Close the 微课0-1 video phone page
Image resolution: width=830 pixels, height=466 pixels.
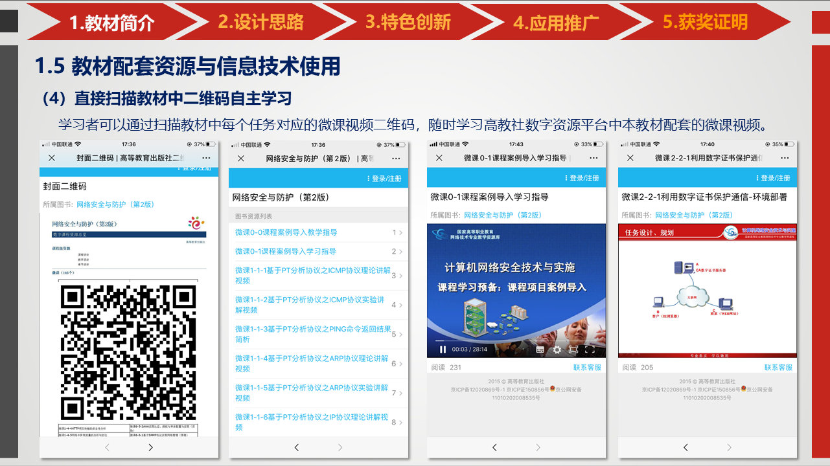coord(439,158)
